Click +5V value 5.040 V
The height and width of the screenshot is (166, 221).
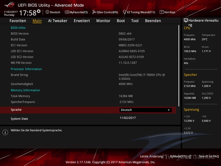[206, 121]
